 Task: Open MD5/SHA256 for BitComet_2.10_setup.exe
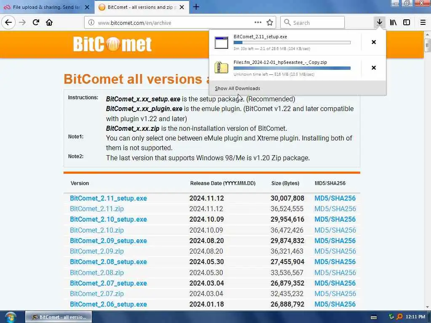click(335, 220)
